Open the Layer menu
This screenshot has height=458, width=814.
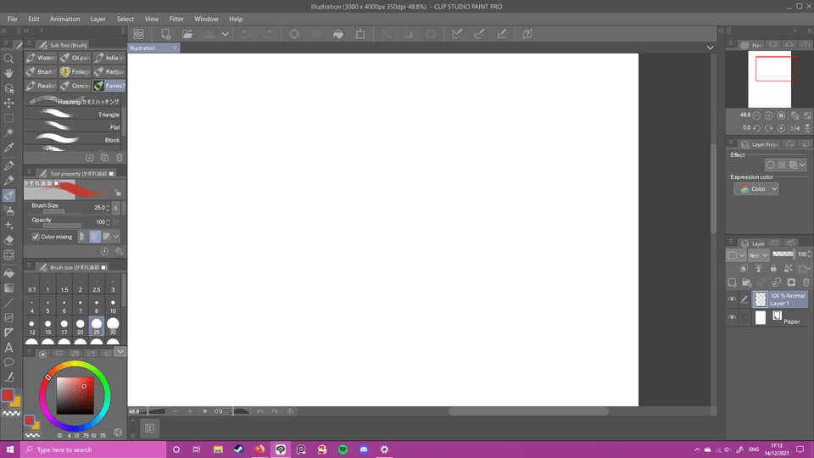point(98,19)
